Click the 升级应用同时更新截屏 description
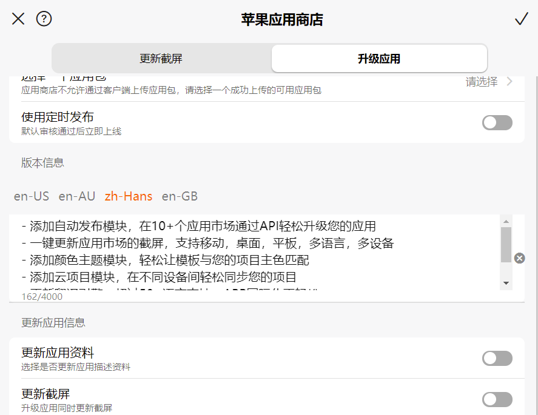 click(67, 408)
